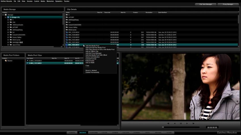Viewport: 241px width, 135px height.
Task: Switch to the Color page tab
Action: point(104,132)
